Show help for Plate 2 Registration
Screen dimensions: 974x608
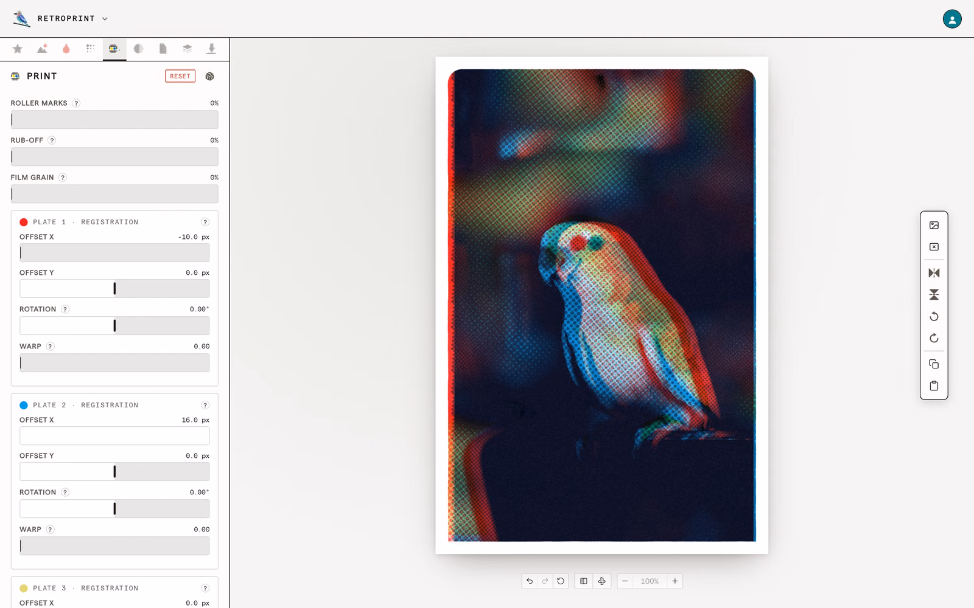tap(205, 406)
